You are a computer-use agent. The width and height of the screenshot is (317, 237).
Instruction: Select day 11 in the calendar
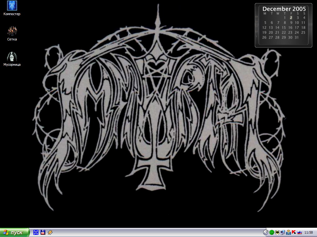coord(303,23)
